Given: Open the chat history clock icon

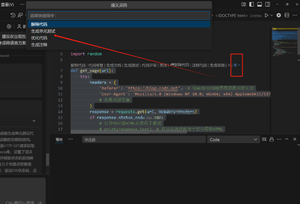Looking at the screenshot, I should click(13, 15).
